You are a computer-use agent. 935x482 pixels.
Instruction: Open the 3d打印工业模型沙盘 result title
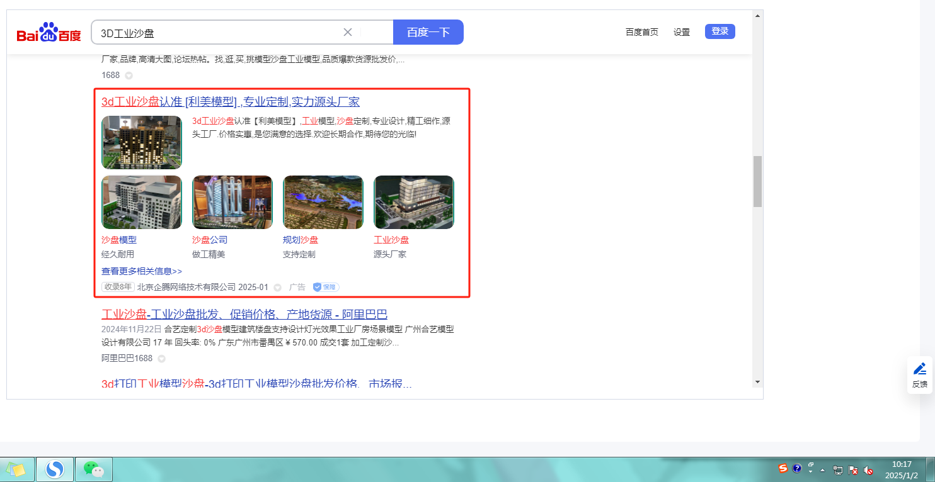click(256, 384)
